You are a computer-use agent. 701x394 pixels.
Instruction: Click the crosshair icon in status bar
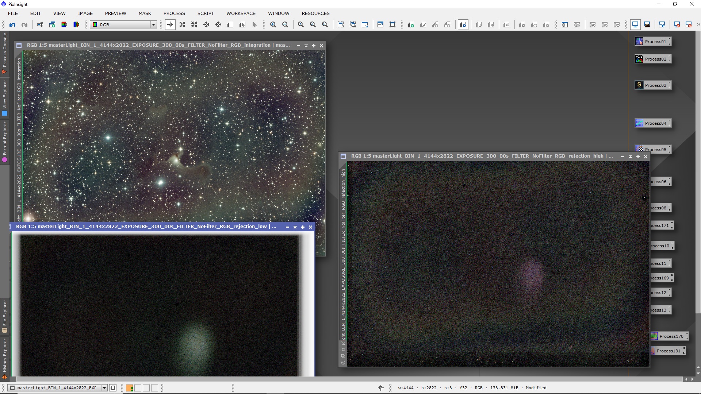coord(381,388)
